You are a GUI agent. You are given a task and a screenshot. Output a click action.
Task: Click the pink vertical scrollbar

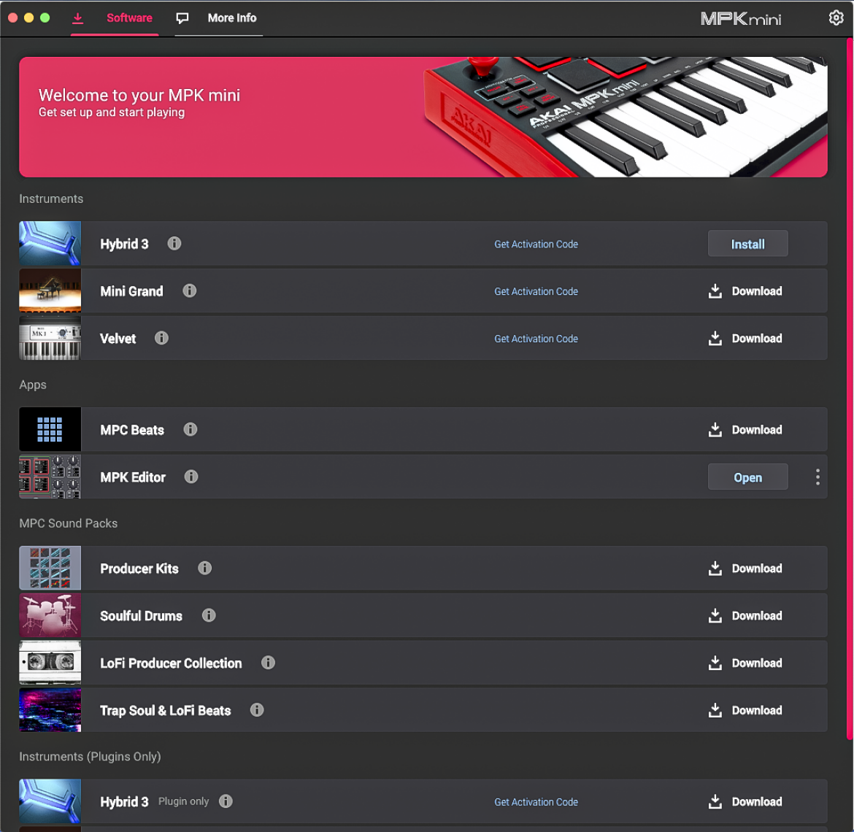(849, 389)
